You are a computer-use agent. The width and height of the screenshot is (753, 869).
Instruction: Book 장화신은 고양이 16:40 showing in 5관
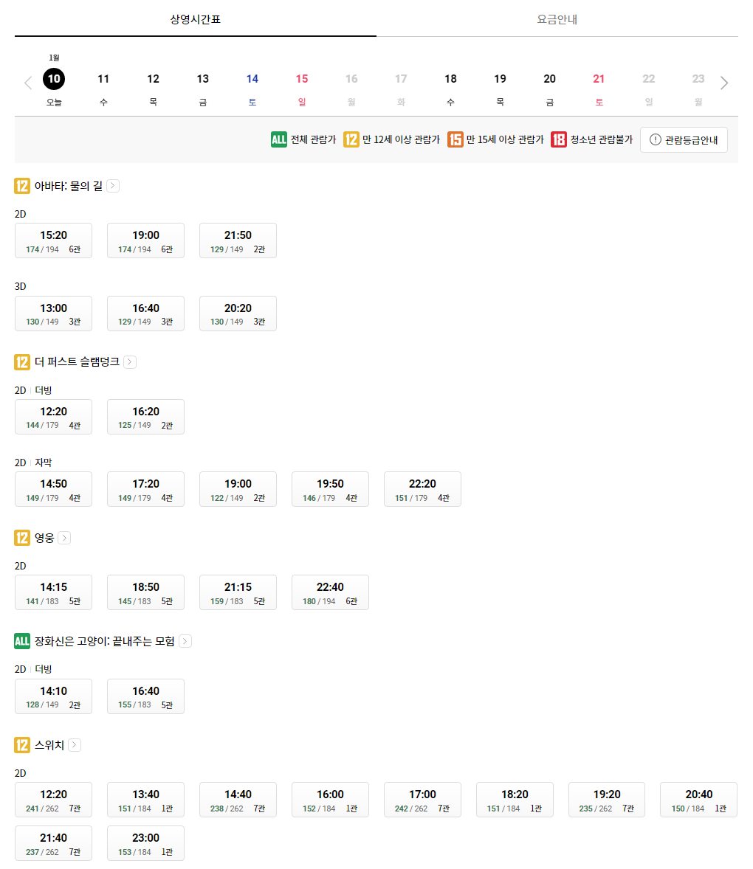tap(146, 696)
